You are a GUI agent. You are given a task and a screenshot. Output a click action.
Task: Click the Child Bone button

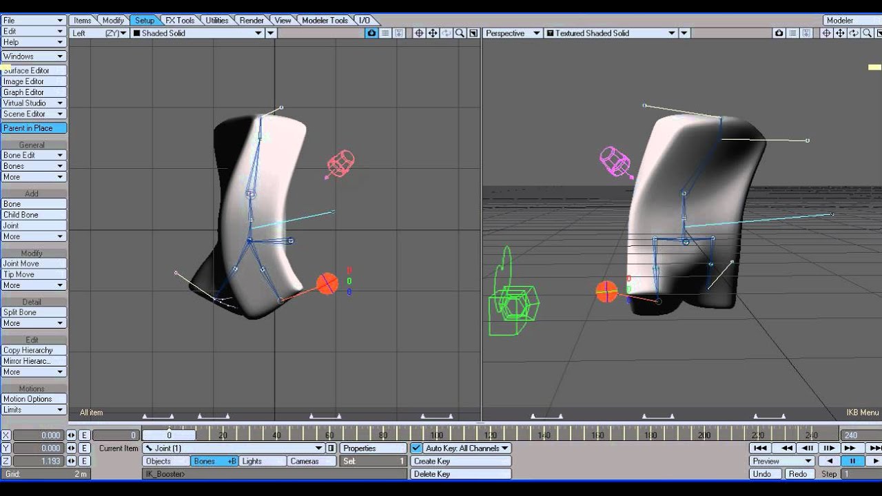pos(33,215)
